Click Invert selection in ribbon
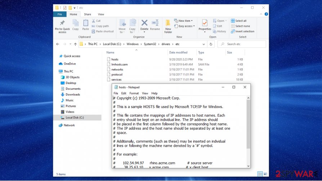The height and width of the screenshot is (181, 322). click(x=242, y=31)
